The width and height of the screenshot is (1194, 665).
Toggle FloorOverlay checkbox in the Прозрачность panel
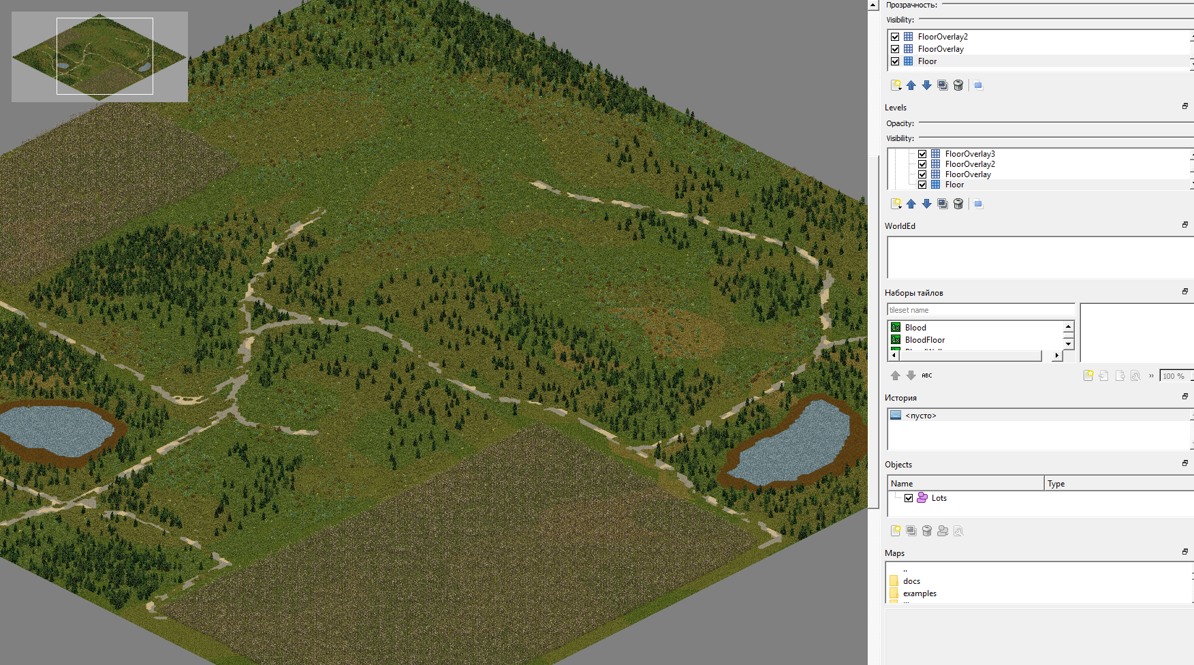point(895,49)
